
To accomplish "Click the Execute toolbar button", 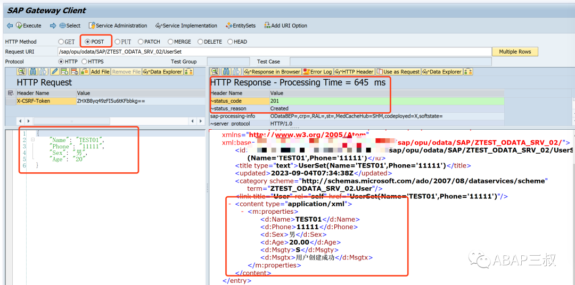I will click(29, 26).
